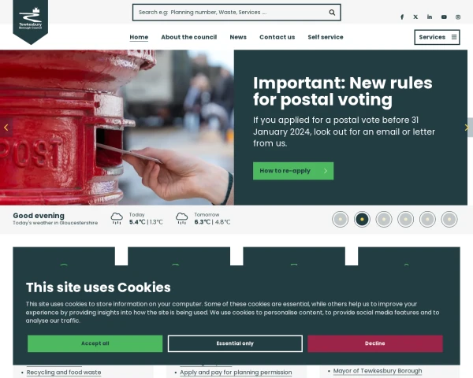Viewport: 473px width, 378px height.
Task: Open the YouTube social icon
Action: [444, 17]
